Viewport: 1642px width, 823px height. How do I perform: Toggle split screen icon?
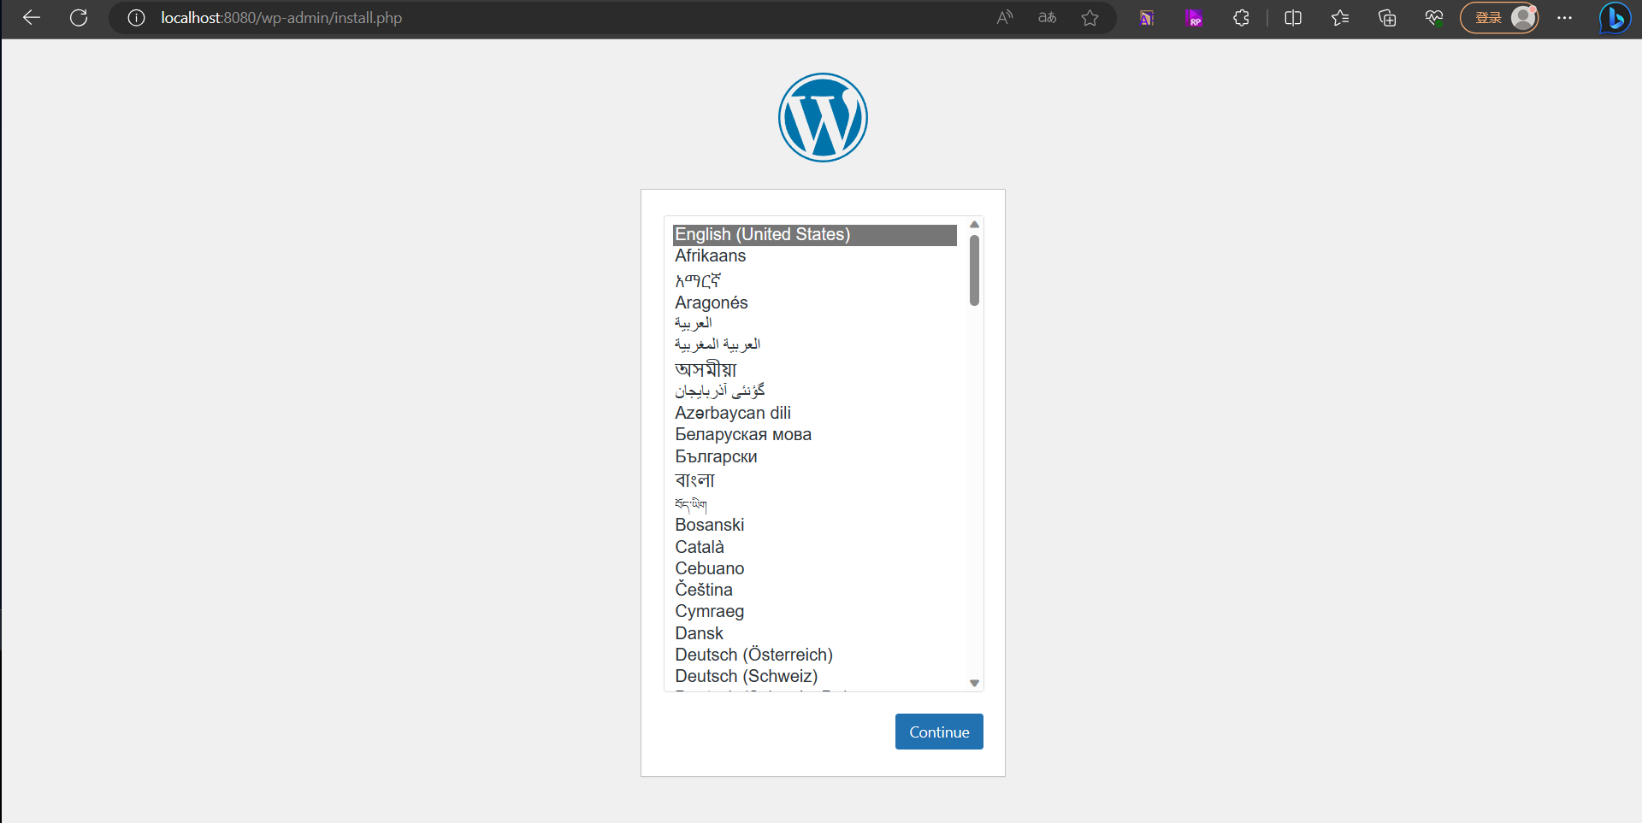[x=1293, y=18]
